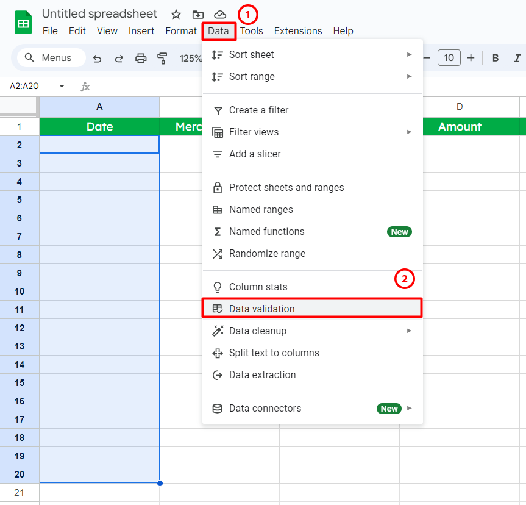This screenshot has height=505, width=526.
Task: Click the font size field showing 10
Action: tap(449, 58)
